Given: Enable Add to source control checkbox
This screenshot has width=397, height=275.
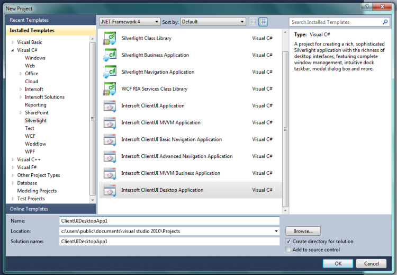Looking at the screenshot, I should coord(288,250).
